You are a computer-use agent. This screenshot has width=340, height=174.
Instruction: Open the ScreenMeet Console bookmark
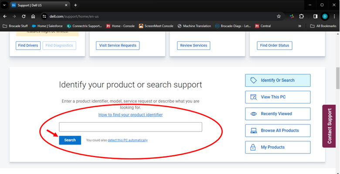(156, 26)
